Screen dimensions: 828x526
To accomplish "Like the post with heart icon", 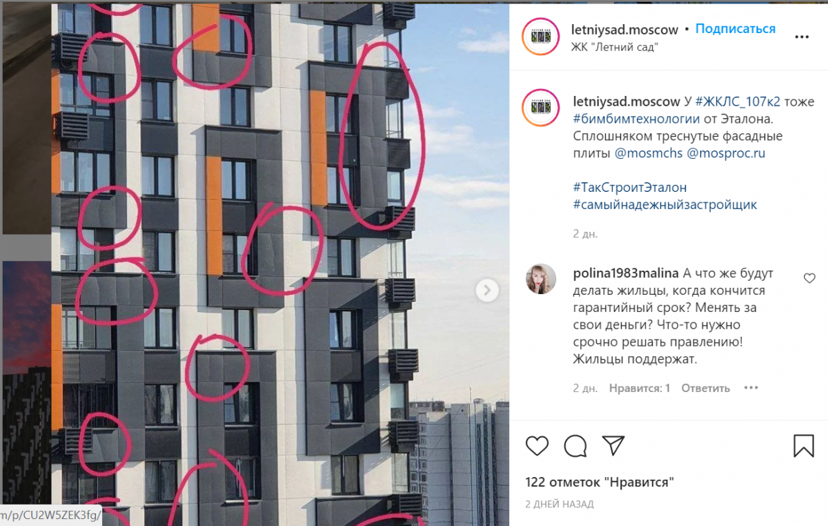I will (537, 445).
